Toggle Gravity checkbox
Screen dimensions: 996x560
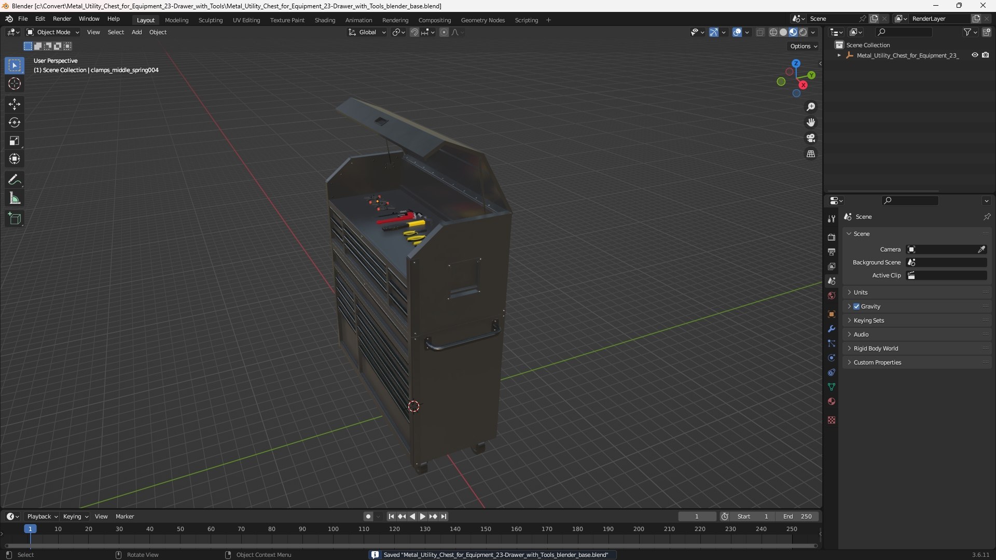click(x=856, y=306)
